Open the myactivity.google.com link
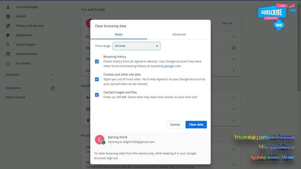 tap(166, 66)
